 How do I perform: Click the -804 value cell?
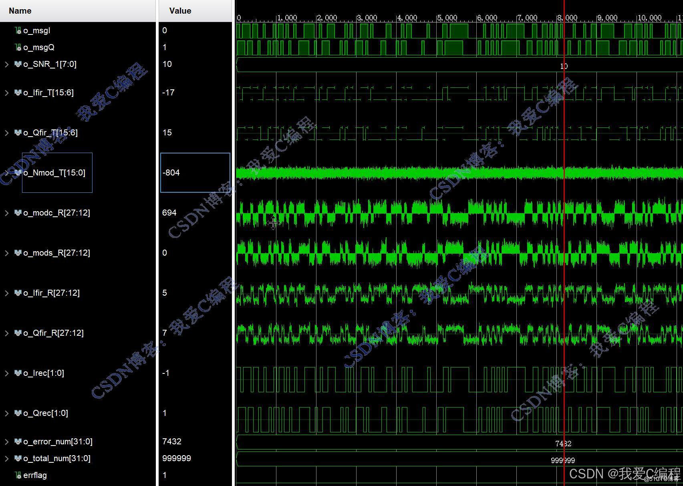click(195, 173)
